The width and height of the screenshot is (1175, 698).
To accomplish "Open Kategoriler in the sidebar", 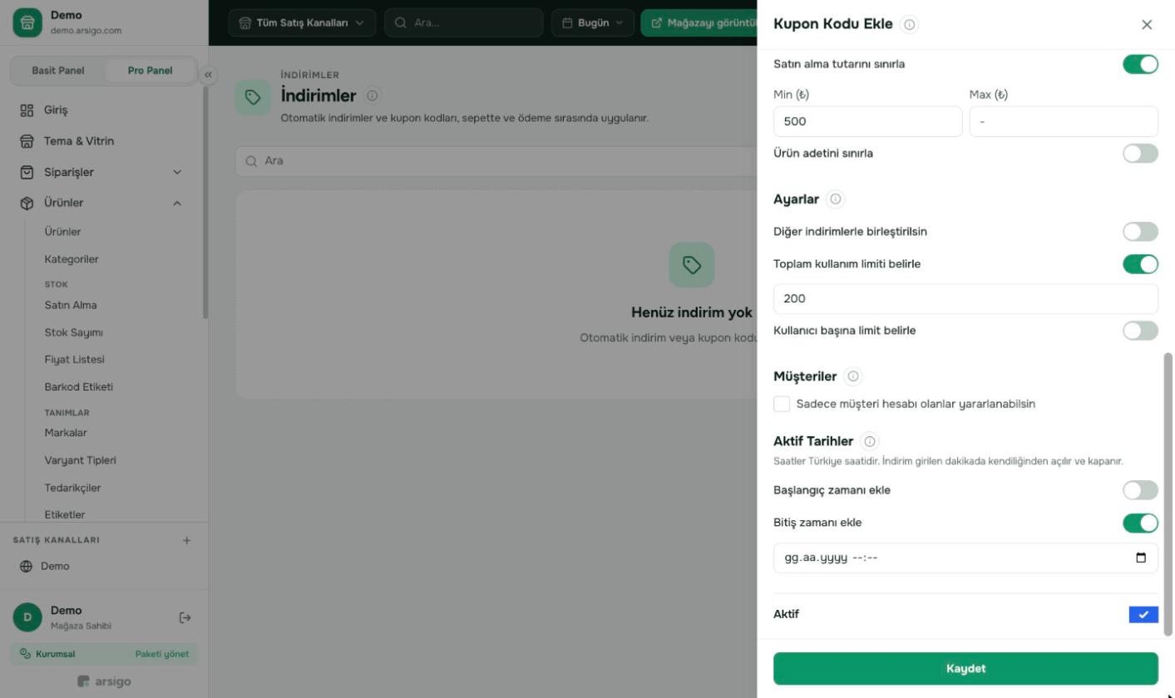I will tap(72, 259).
